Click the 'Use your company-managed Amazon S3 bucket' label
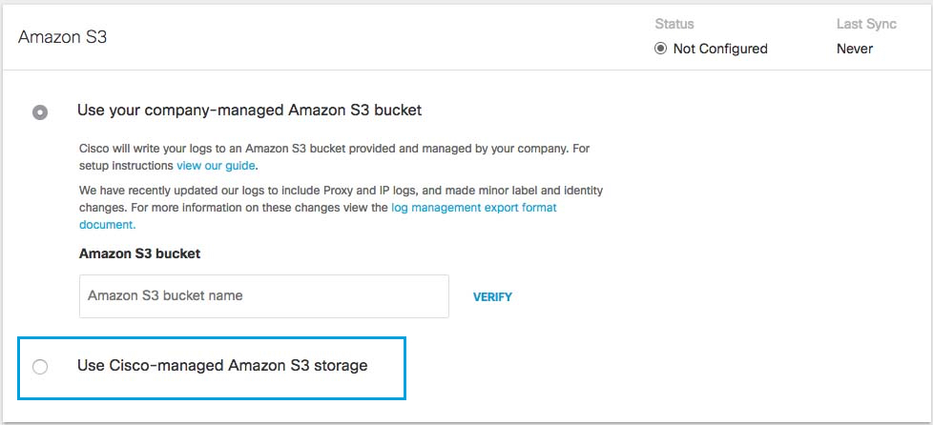The height and width of the screenshot is (425, 933). [x=249, y=111]
